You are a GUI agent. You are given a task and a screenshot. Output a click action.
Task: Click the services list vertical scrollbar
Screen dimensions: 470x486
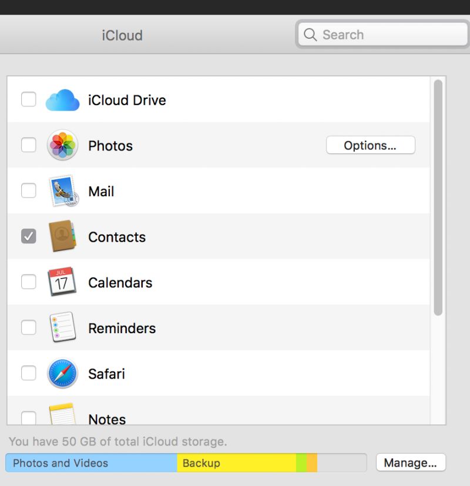(x=438, y=197)
